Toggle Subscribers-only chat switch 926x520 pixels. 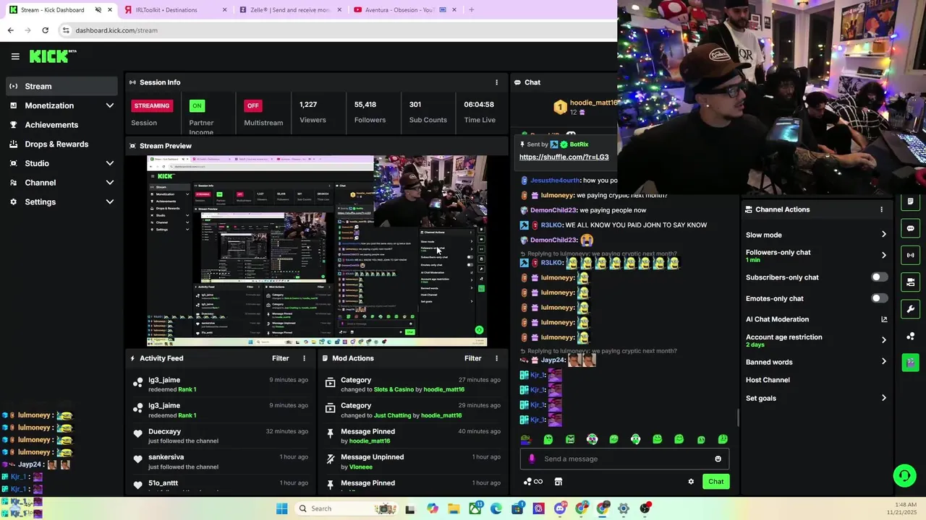880,277
